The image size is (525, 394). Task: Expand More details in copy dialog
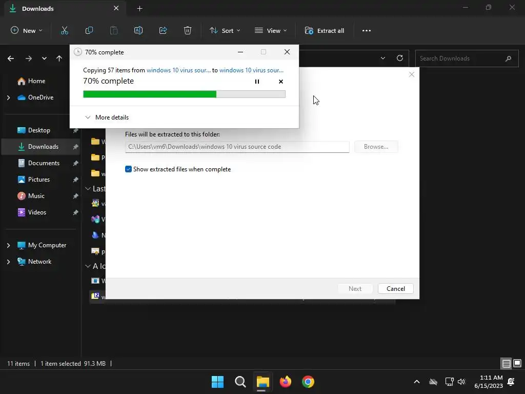107,117
